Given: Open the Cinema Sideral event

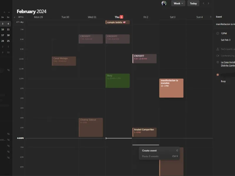Looking at the screenshot, I should tap(91, 127).
